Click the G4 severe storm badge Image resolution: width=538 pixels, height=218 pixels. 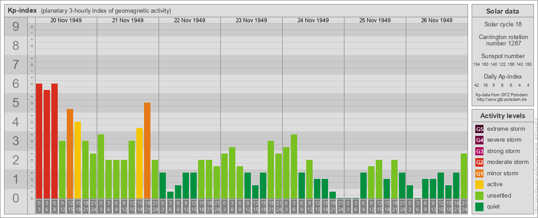coord(479,140)
